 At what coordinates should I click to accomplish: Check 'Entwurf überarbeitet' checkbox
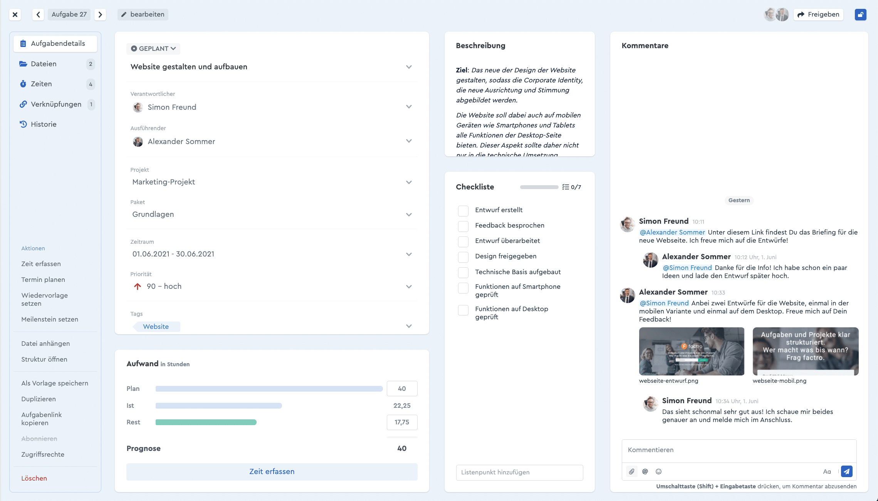463,241
